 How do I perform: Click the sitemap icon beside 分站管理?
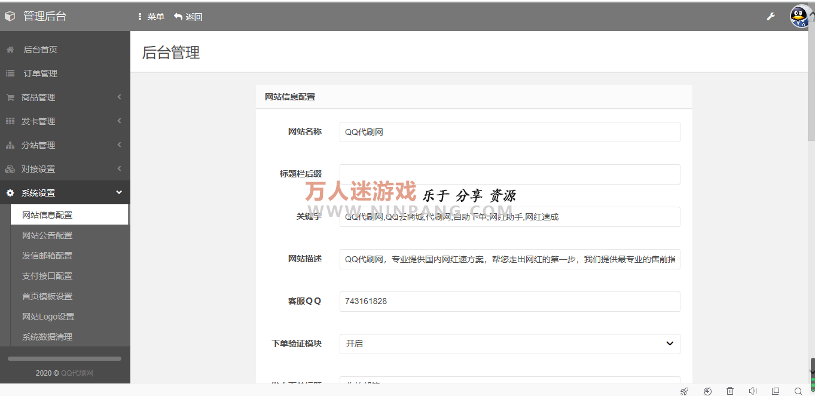coord(10,145)
